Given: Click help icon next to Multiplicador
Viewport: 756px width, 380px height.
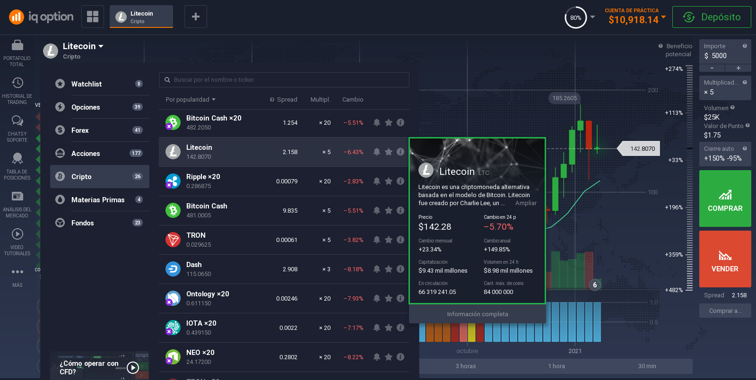Looking at the screenshot, I should [x=745, y=82].
